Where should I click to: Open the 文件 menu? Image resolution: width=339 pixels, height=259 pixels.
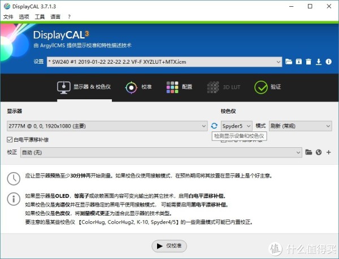click(x=8, y=16)
